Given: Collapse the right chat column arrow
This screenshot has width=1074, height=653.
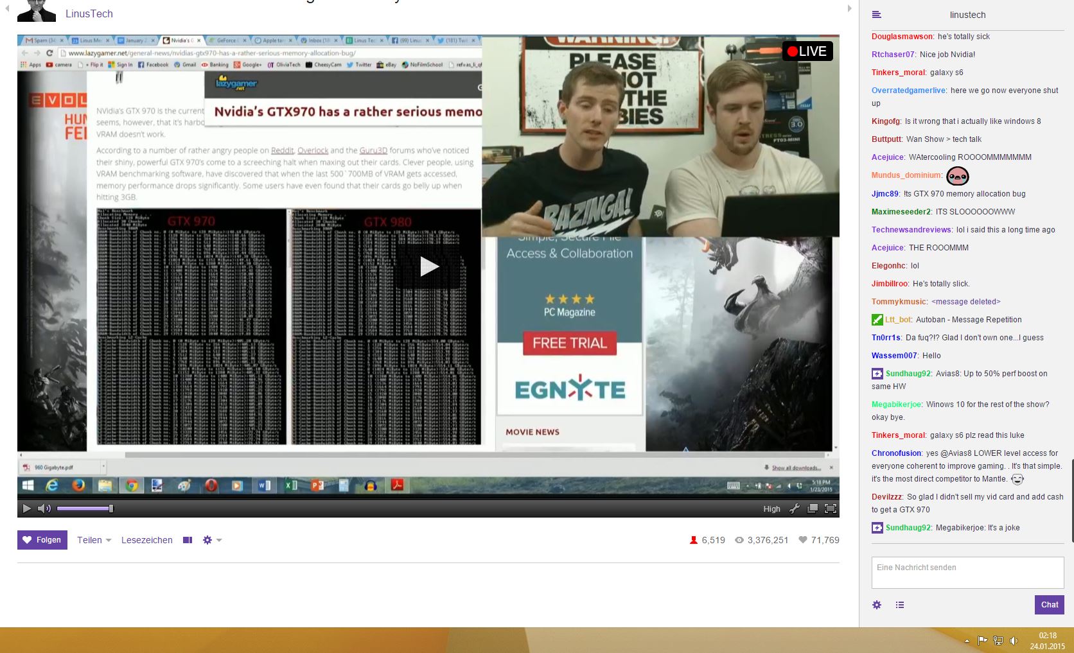Looking at the screenshot, I should click(x=849, y=8).
